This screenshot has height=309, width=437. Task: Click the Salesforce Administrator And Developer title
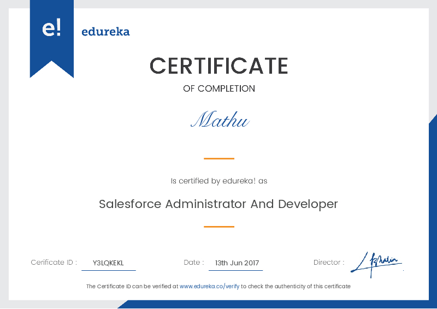[218, 204]
